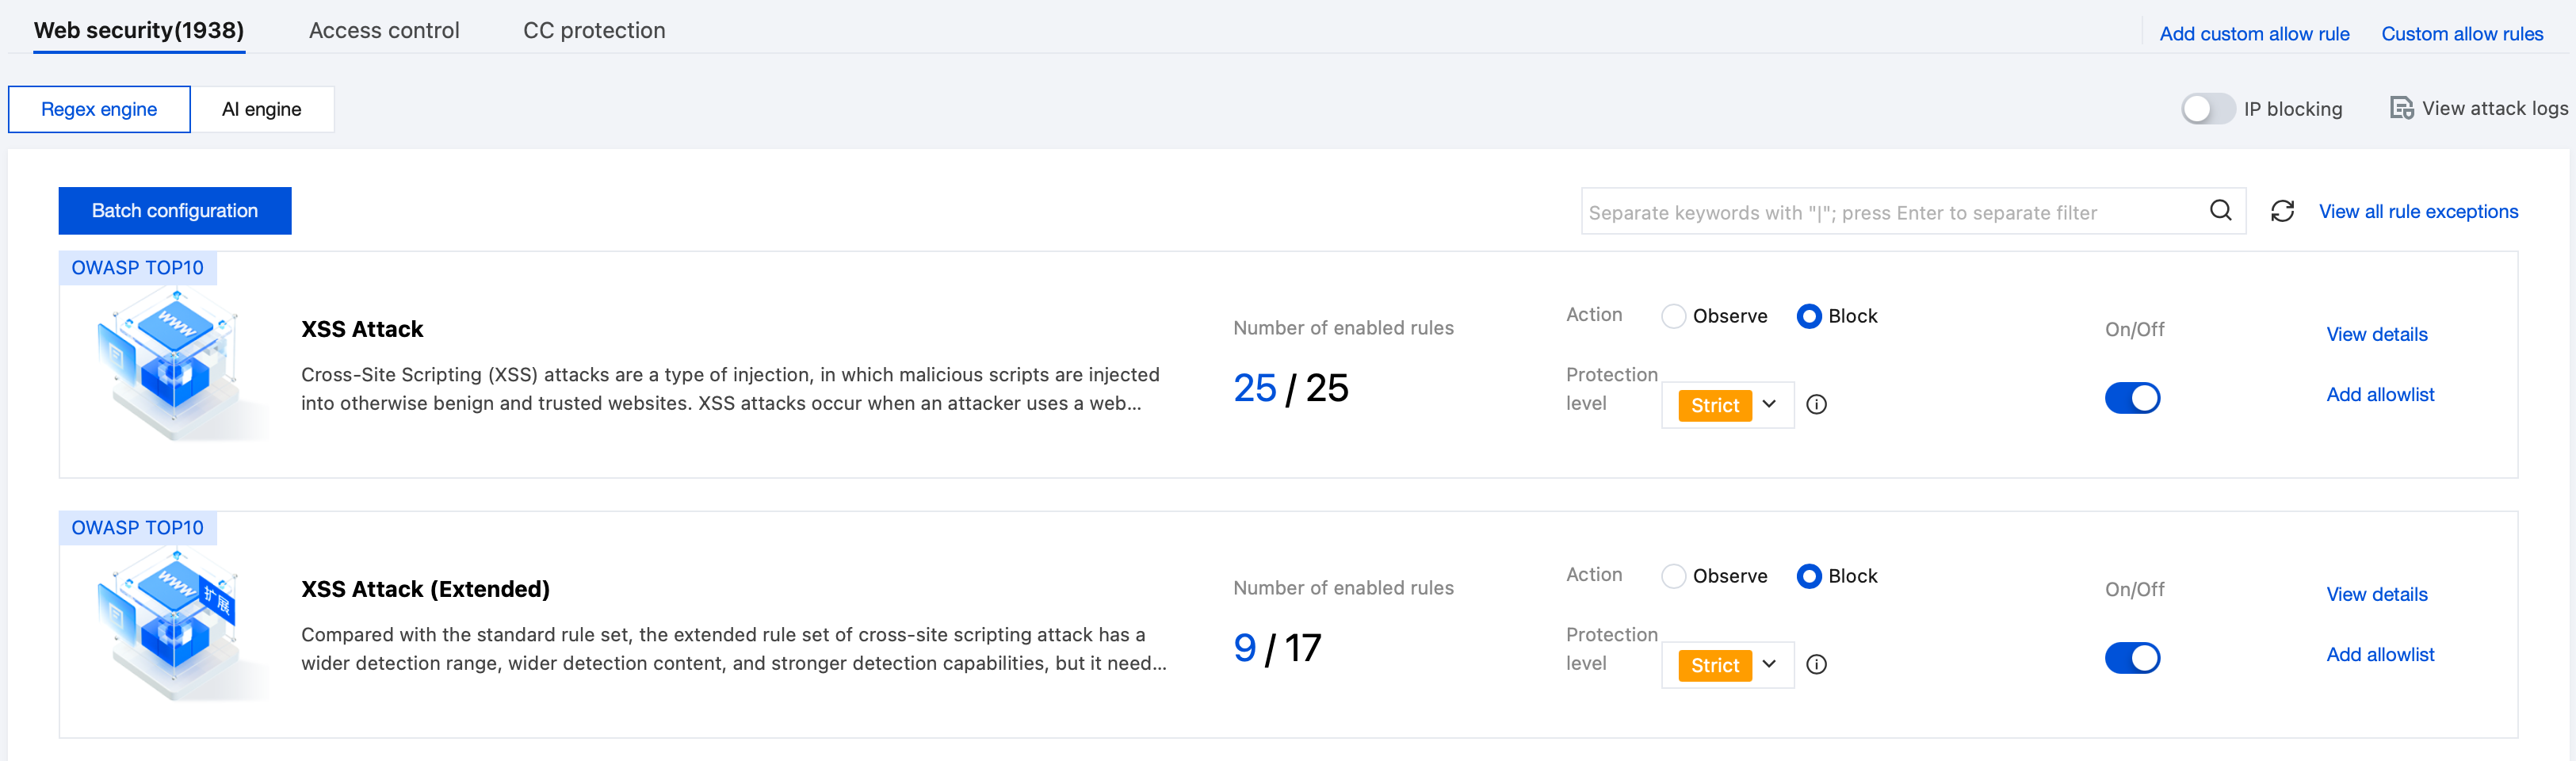2576x761 pixels.
Task: Select Observe action for XSS Attack (Extended)
Action: click(1673, 576)
